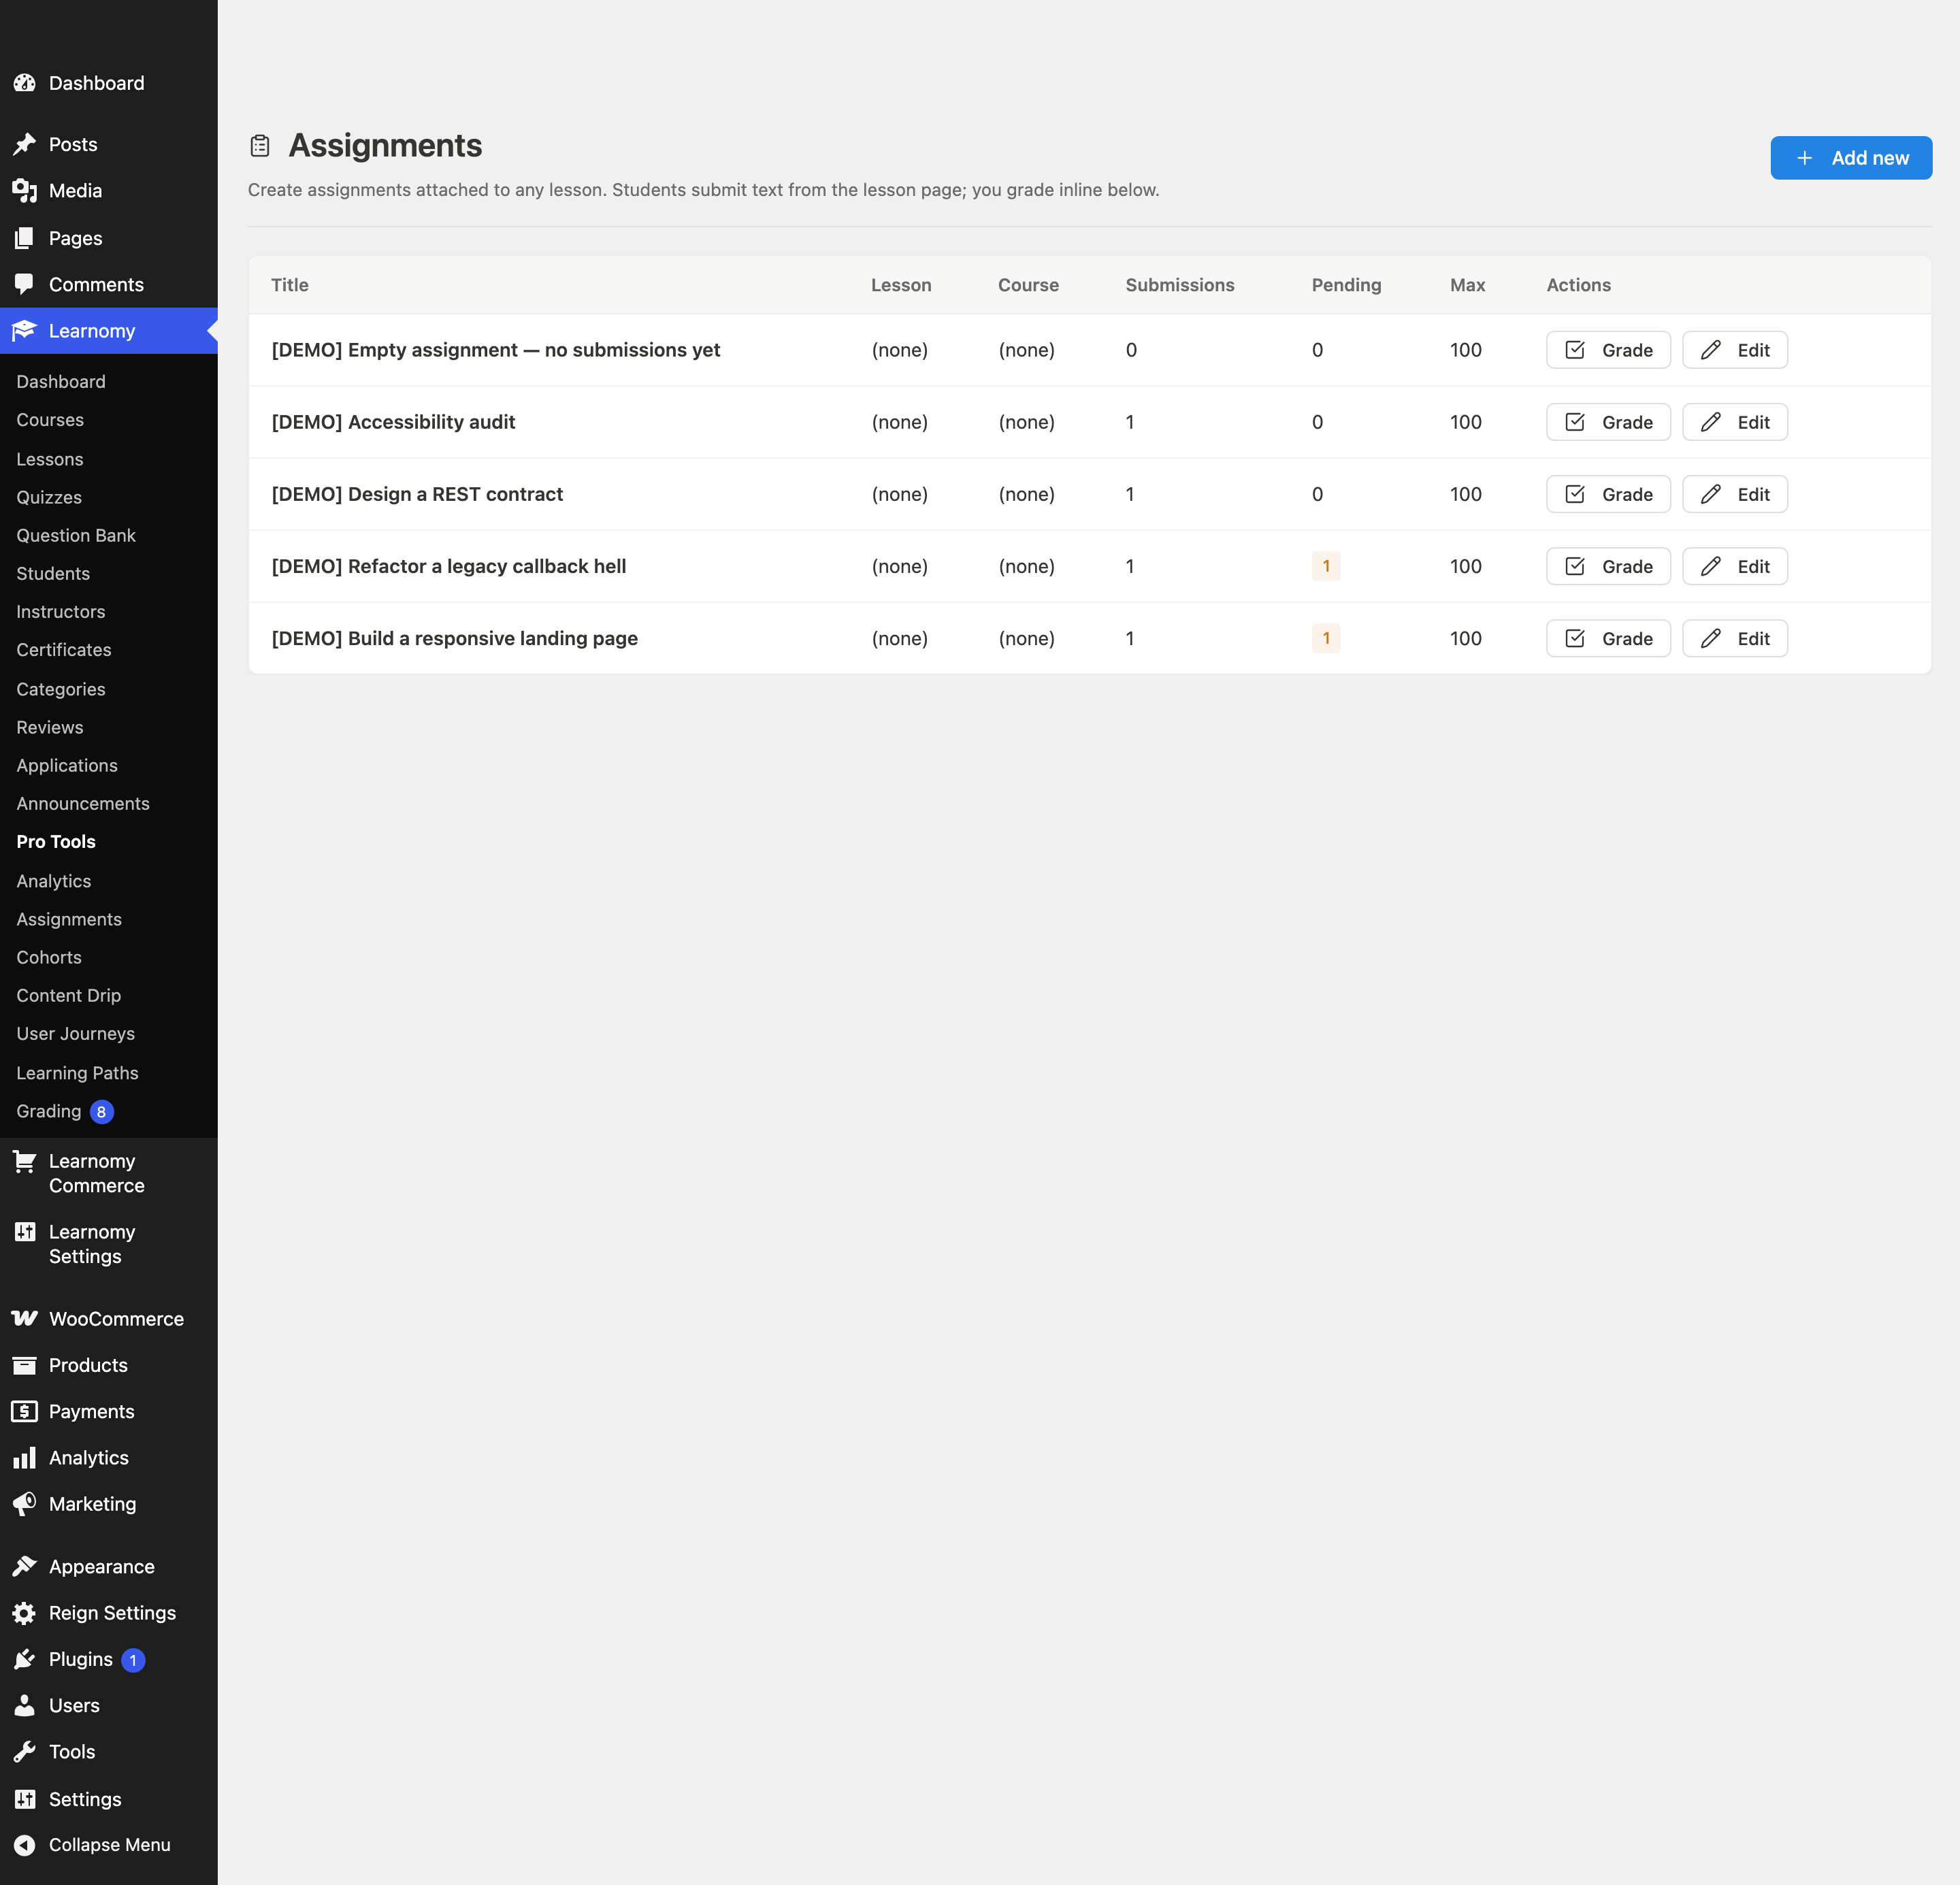Viewport: 1960px width, 1885px height.
Task: Grade the Refactor a legacy callback hell assignment
Action: [x=1608, y=566]
